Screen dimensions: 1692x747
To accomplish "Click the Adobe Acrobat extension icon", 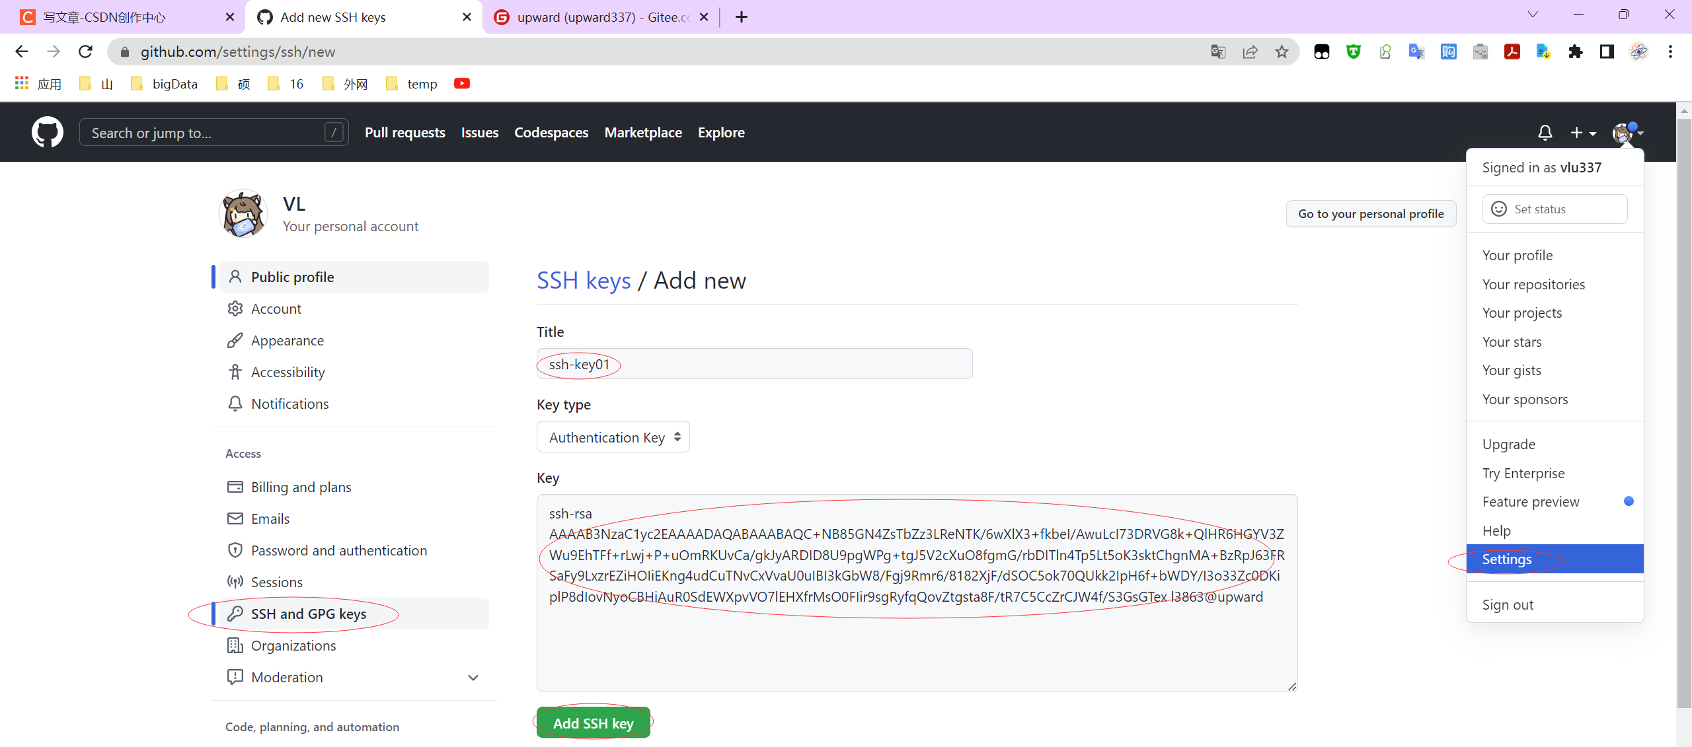I will coord(1512,52).
